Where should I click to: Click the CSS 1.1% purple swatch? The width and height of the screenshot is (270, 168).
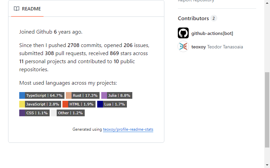(22, 113)
